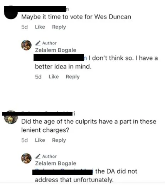Viewport: 165px width, 185px height.
Task: Open Zelalem Bogale's avatar beside "better idea" reply
Action: (x=26, y=45)
